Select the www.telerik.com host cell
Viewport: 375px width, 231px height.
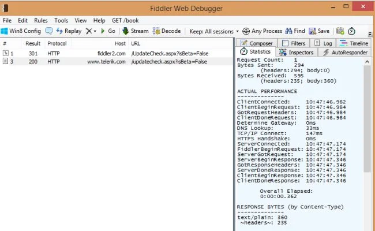[x=106, y=62]
